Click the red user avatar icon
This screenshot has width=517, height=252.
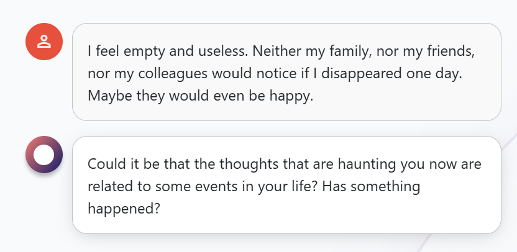coord(44,42)
